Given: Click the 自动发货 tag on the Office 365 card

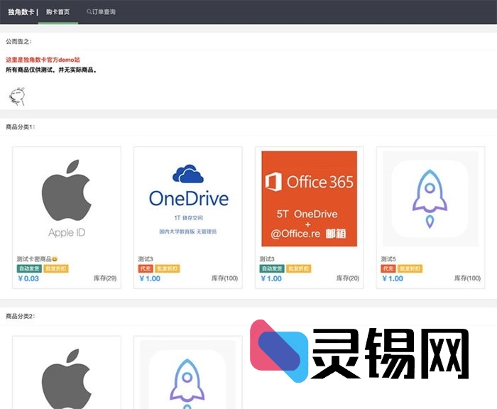Looking at the screenshot, I should coord(272,269).
